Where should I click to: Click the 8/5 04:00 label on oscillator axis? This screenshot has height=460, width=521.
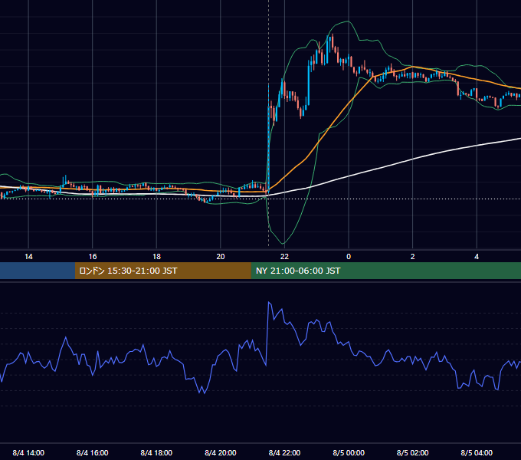pos(477,452)
